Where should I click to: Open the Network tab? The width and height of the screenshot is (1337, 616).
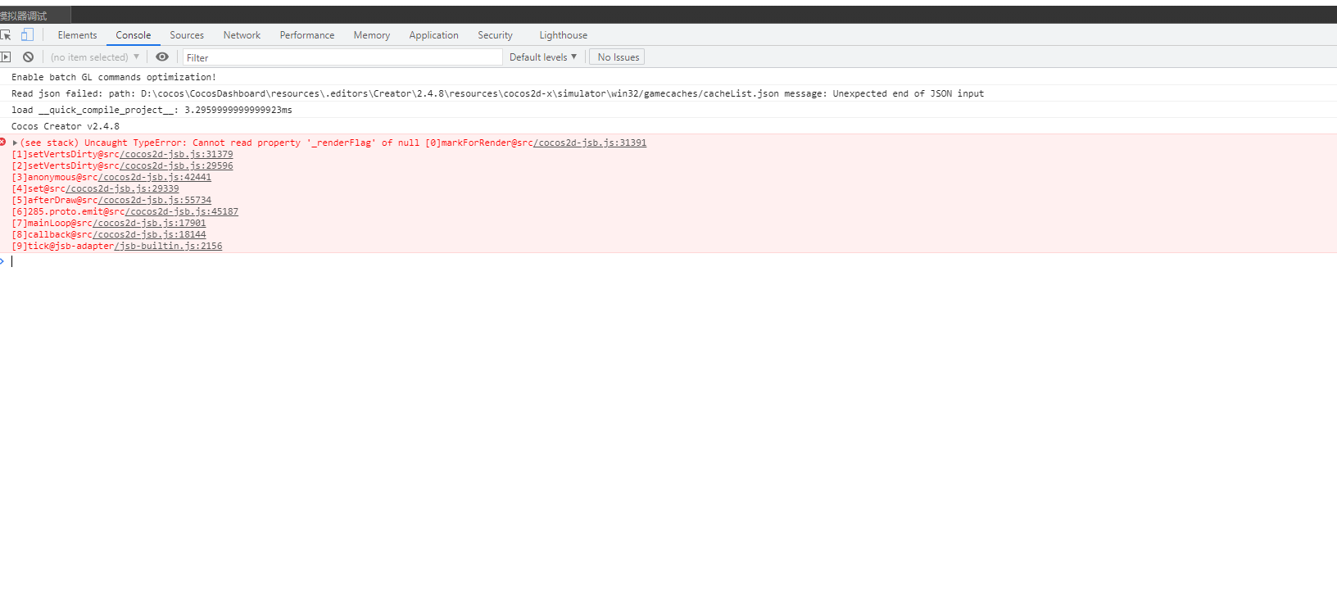coord(242,35)
